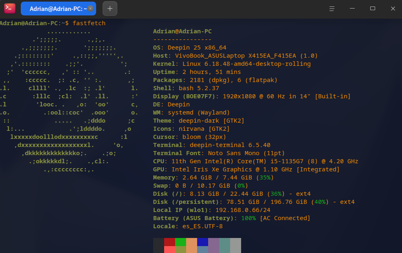Click the 'Swap: 0 B / 10.17 GiB' line

click(x=201, y=186)
